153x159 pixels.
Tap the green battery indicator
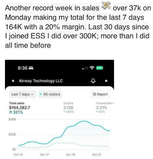100,68
